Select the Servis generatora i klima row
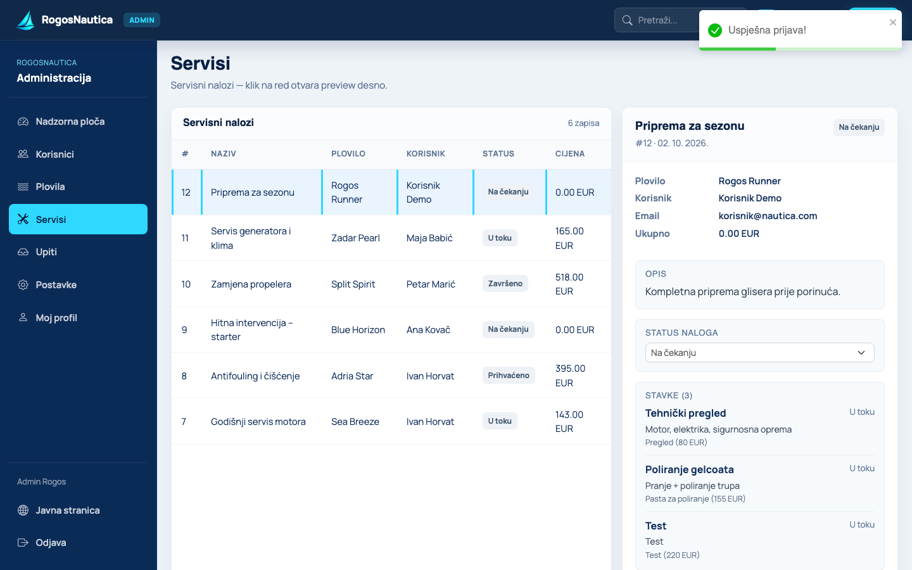This screenshot has width=912, height=570. point(391,238)
